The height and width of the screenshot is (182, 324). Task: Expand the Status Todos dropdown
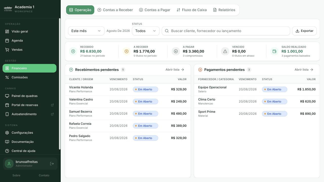(x=146, y=31)
